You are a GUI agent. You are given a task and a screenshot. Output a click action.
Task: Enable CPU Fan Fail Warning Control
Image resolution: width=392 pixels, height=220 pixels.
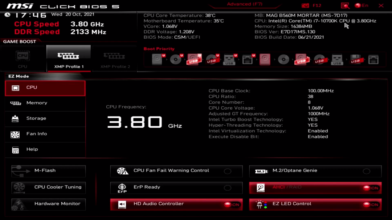click(228, 171)
